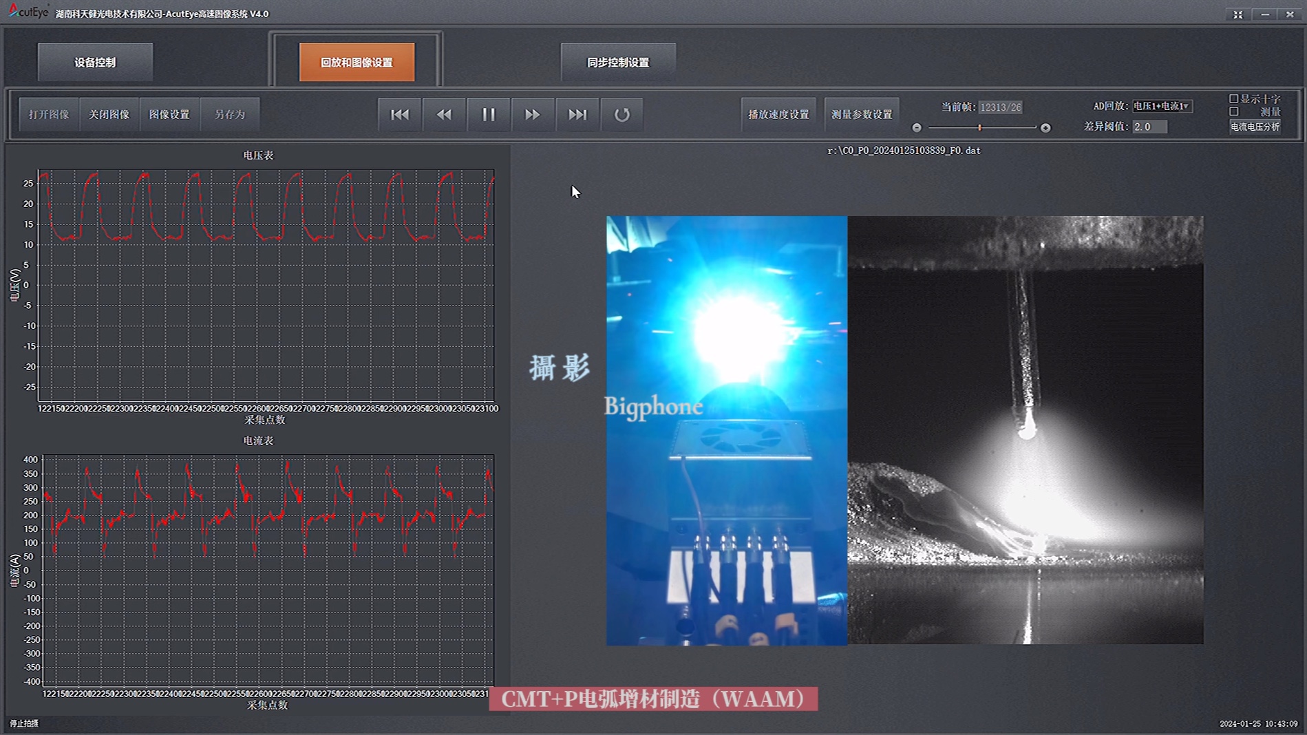Image resolution: width=1307 pixels, height=735 pixels.
Task: Click the frame position slider handle
Action: tap(979, 127)
